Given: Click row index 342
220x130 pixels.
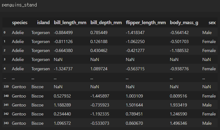Looking at the screenshot, I should point(6,114).
